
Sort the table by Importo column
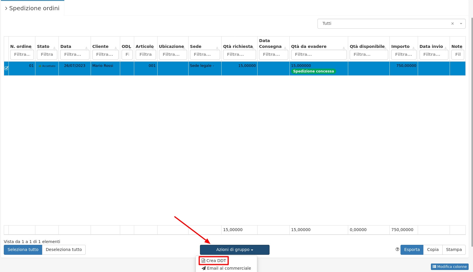[x=401, y=46]
